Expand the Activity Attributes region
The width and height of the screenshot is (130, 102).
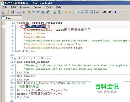coord(15,59)
